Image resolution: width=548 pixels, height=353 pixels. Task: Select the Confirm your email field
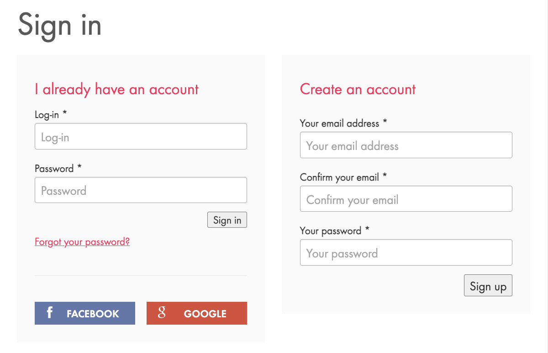406,199
